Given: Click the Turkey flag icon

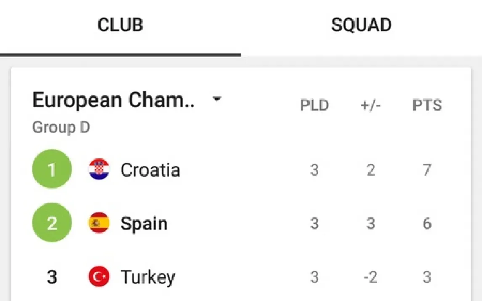Looking at the screenshot, I should [99, 277].
